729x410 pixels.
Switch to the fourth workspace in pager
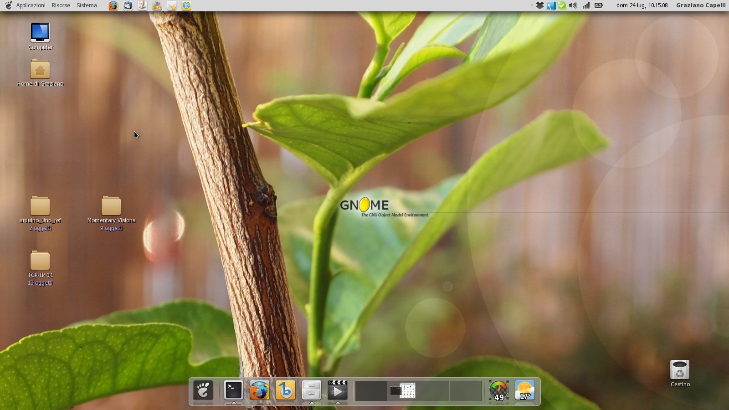click(465, 391)
